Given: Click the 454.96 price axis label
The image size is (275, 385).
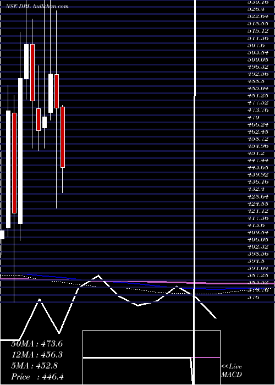Looking at the screenshot, I should pyautogui.click(x=258, y=146).
